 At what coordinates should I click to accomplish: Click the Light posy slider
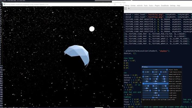155,95
